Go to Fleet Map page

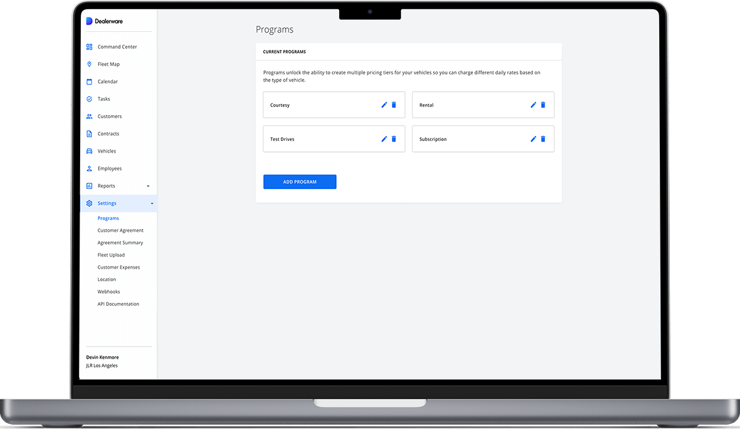[109, 64]
